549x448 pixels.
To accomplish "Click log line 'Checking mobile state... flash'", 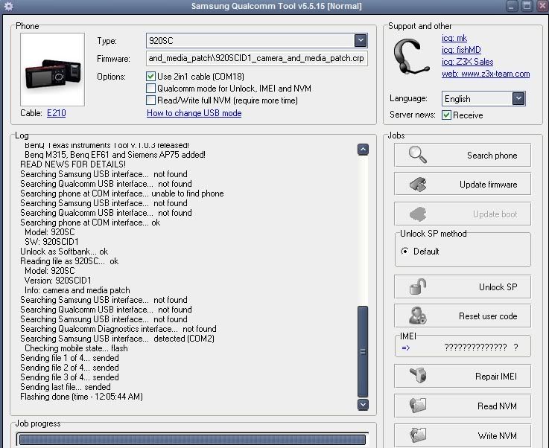I will pos(76,348).
